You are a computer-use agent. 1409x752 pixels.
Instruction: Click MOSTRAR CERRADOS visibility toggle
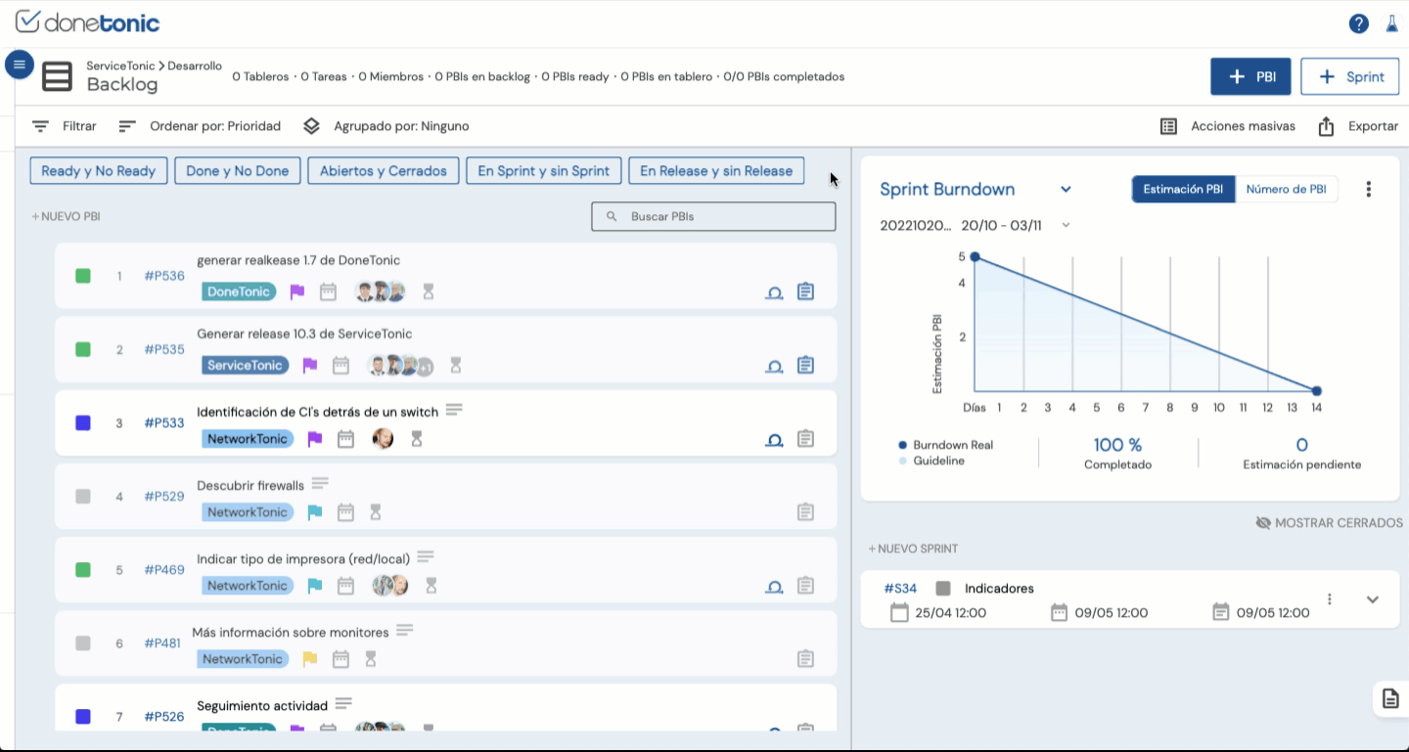[x=1329, y=523]
